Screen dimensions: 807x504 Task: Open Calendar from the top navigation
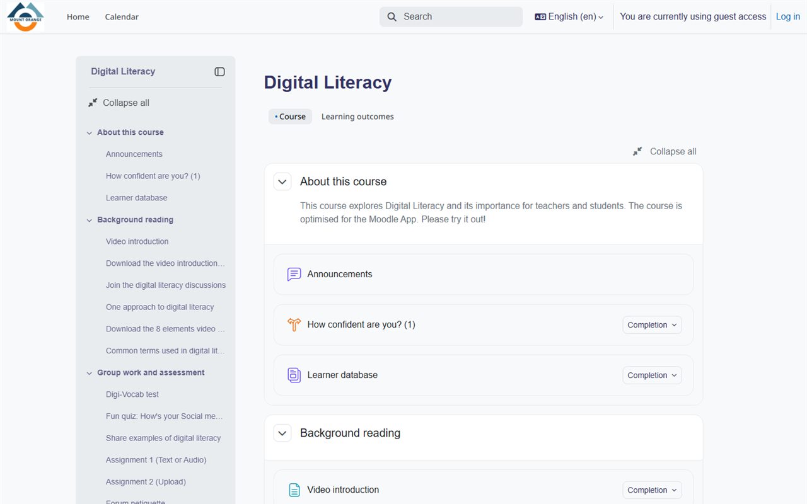coord(122,17)
